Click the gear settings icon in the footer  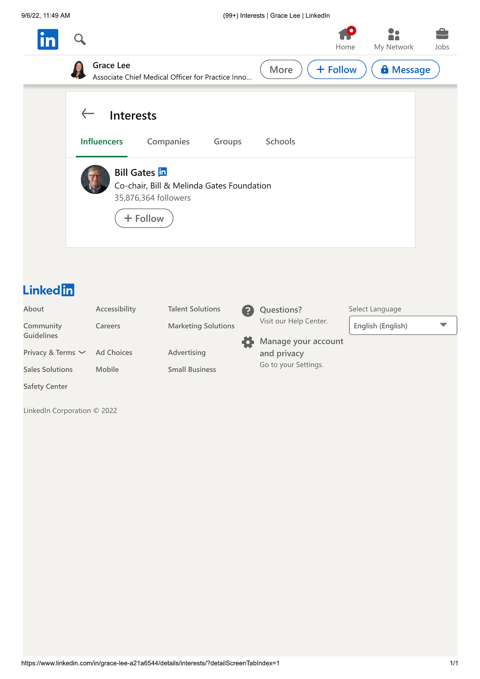(248, 342)
